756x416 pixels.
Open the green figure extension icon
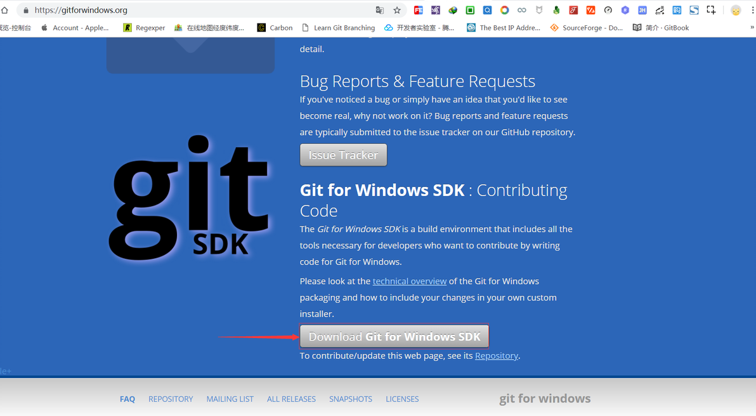[x=556, y=10]
